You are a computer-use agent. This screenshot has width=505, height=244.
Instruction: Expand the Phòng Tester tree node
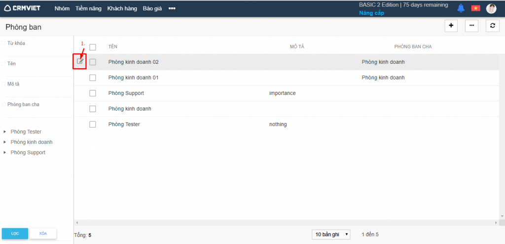click(5, 132)
